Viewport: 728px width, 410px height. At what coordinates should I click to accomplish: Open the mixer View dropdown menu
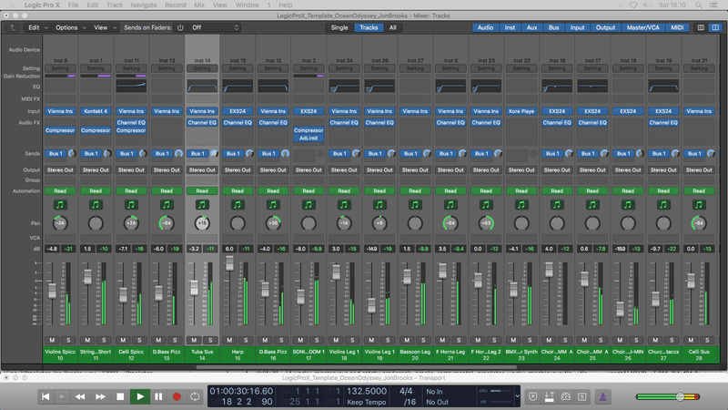click(105, 27)
